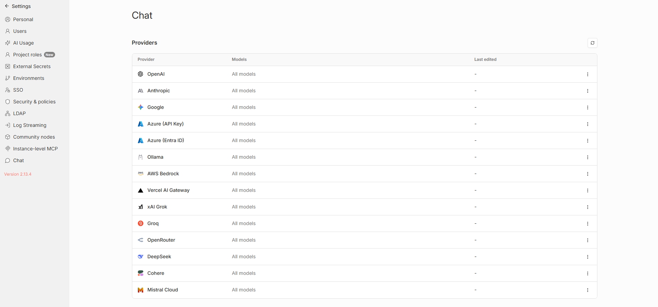Click the Cohere logo icon
The height and width of the screenshot is (307, 658).
pos(141,273)
